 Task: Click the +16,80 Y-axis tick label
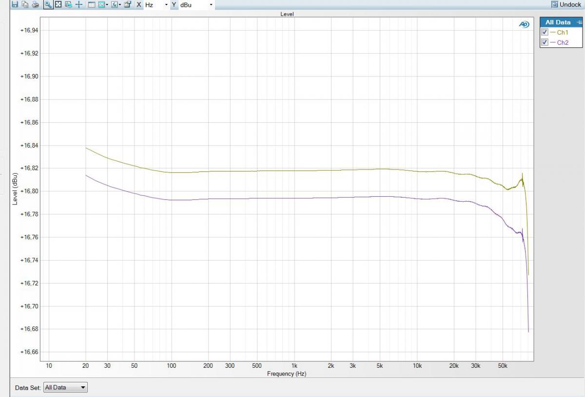pos(29,191)
